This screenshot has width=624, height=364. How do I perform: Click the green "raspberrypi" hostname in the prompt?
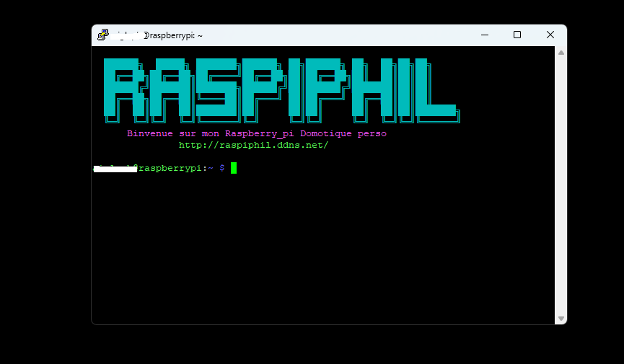pos(170,168)
